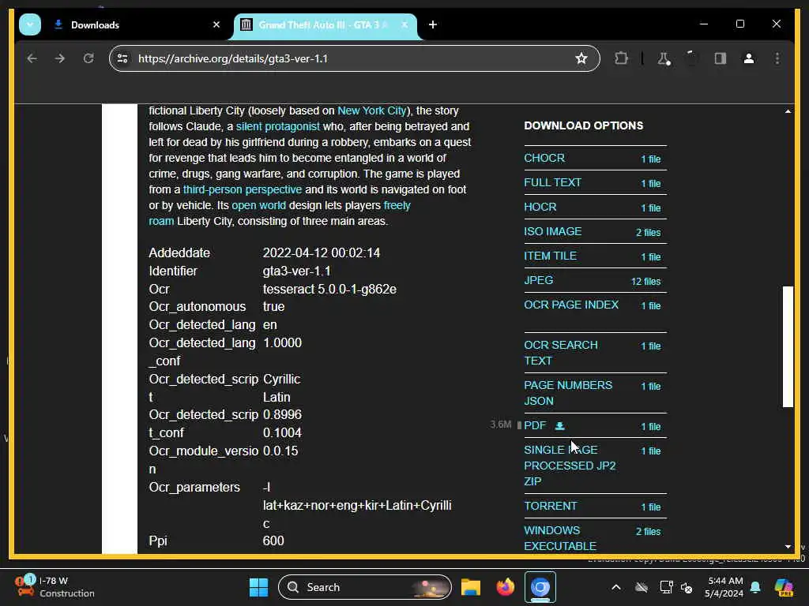Click the scrollbar down arrow
Viewport: 809px width, 606px height.
tap(788, 547)
